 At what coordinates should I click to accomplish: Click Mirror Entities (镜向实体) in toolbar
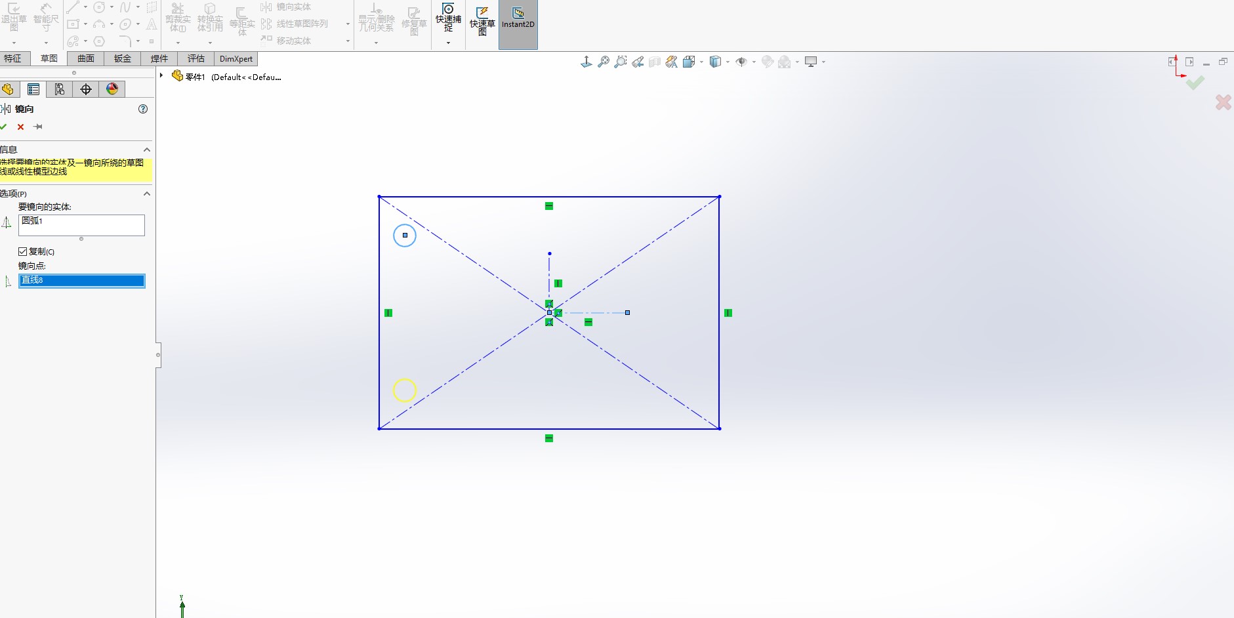pos(286,7)
